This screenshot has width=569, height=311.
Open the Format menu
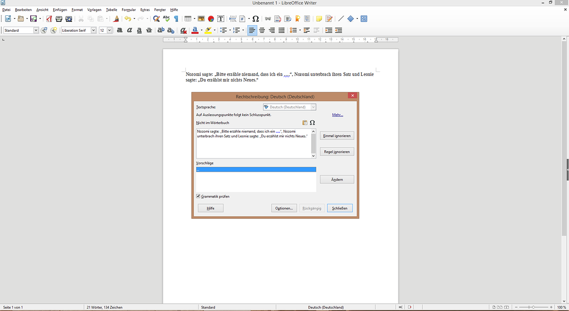click(x=78, y=10)
